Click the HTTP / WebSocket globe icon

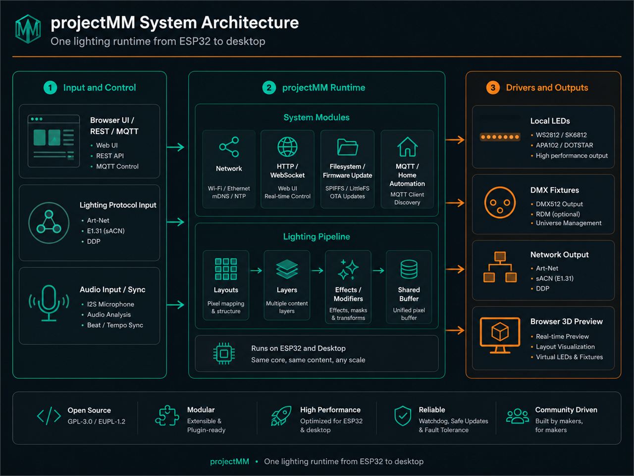click(287, 147)
